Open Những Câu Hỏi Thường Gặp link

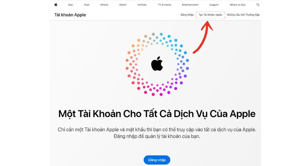[x=243, y=15]
